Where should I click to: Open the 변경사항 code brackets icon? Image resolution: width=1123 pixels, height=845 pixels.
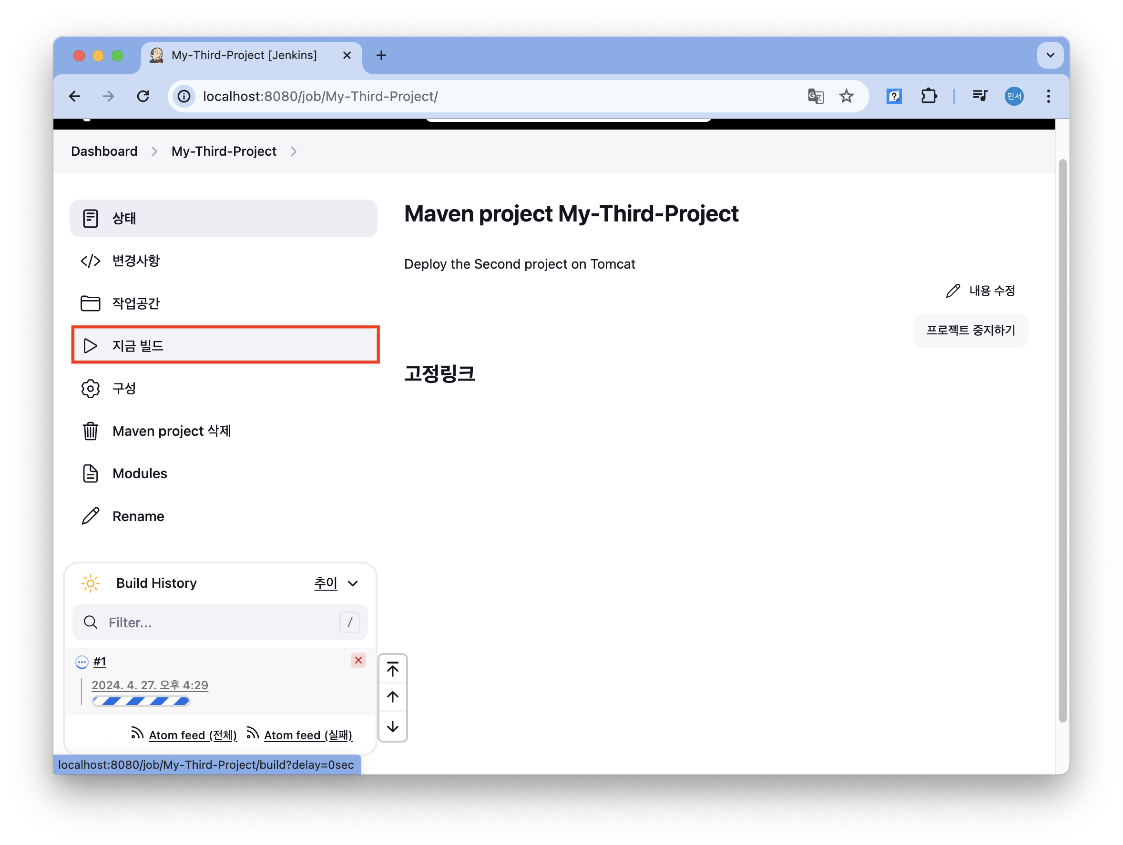[x=91, y=261]
